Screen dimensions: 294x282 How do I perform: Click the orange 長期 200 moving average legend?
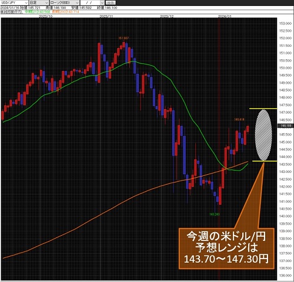(x=65, y=12)
